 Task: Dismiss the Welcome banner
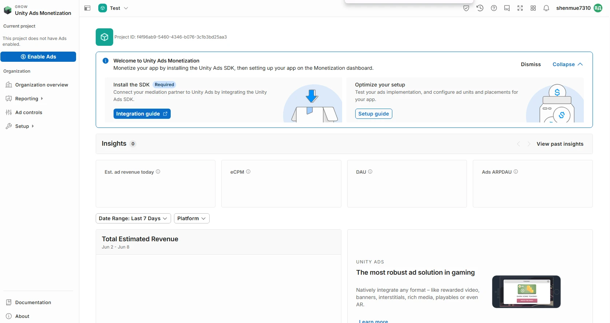[531, 64]
